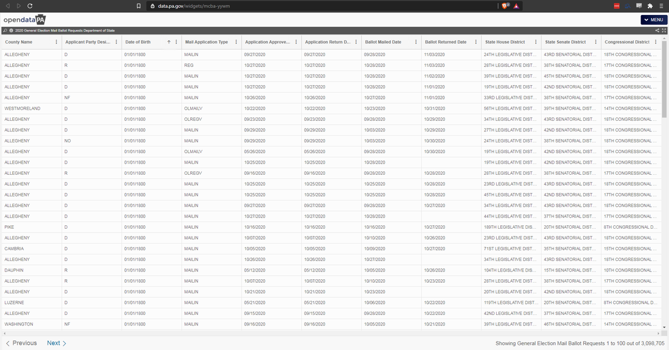The height and width of the screenshot is (350, 669).
Task: Reload the page with refresh icon
Action: click(x=29, y=6)
